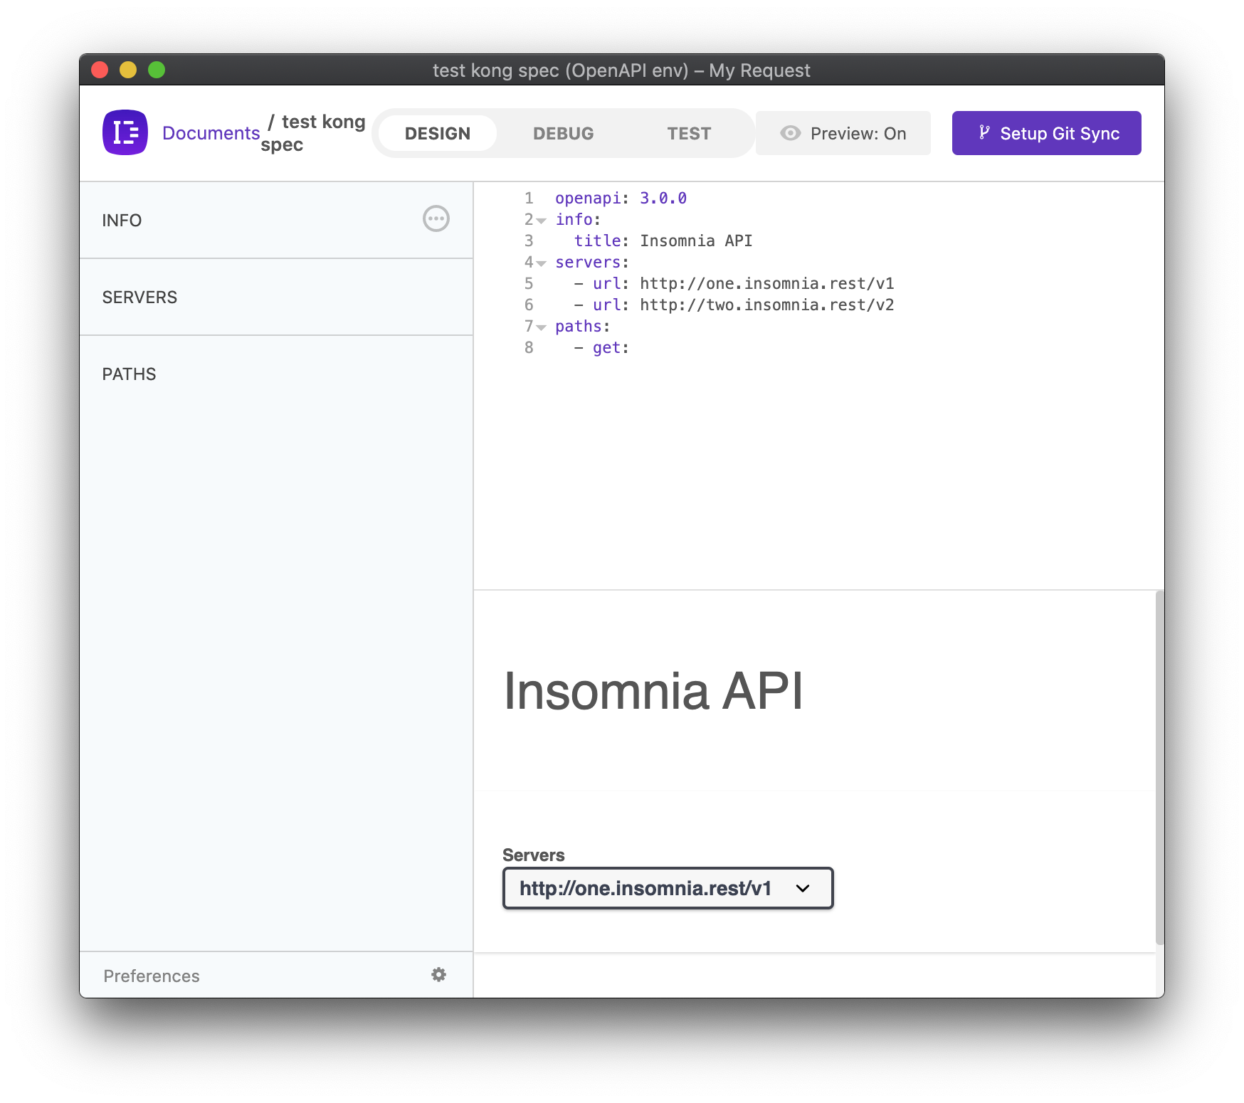Image resolution: width=1244 pixels, height=1103 pixels.
Task: Click the preview pane vertical scrollbar
Action: pyautogui.click(x=1159, y=767)
